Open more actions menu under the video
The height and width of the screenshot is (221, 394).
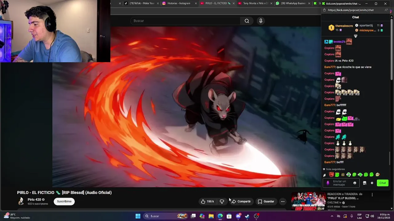[x=283, y=201]
